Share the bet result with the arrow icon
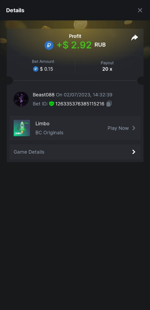This screenshot has height=310, width=150. (x=135, y=38)
